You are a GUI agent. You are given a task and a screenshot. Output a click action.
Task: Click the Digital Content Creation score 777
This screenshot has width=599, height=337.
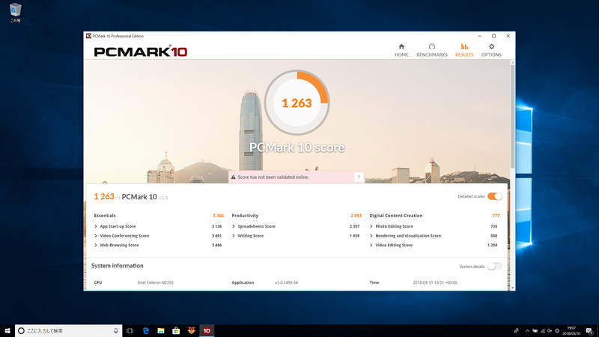pyautogui.click(x=496, y=216)
